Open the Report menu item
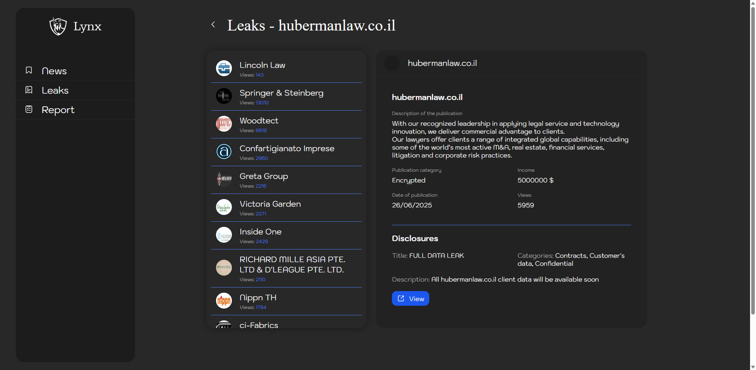The image size is (756, 370). coord(58,110)
